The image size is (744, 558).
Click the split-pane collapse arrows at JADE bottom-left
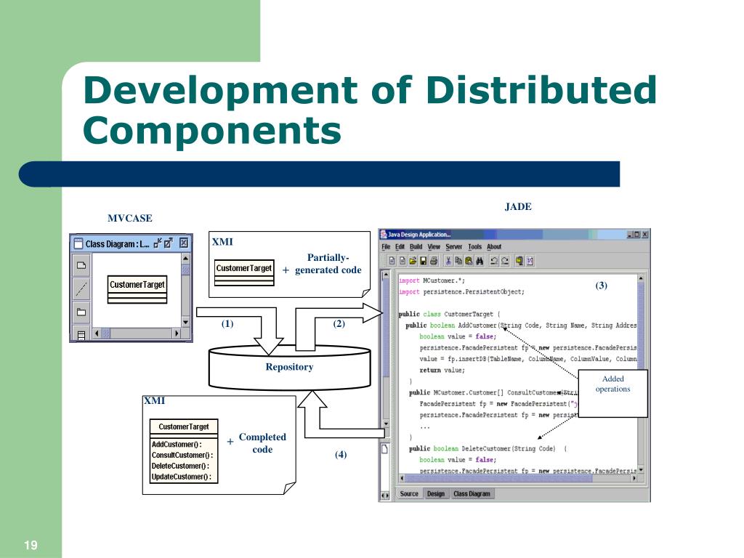385,496
